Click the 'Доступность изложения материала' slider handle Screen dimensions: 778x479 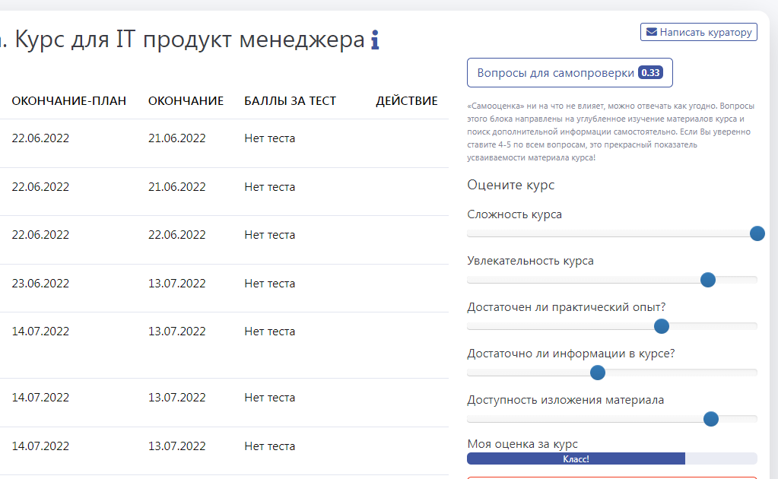pos(711,419)
